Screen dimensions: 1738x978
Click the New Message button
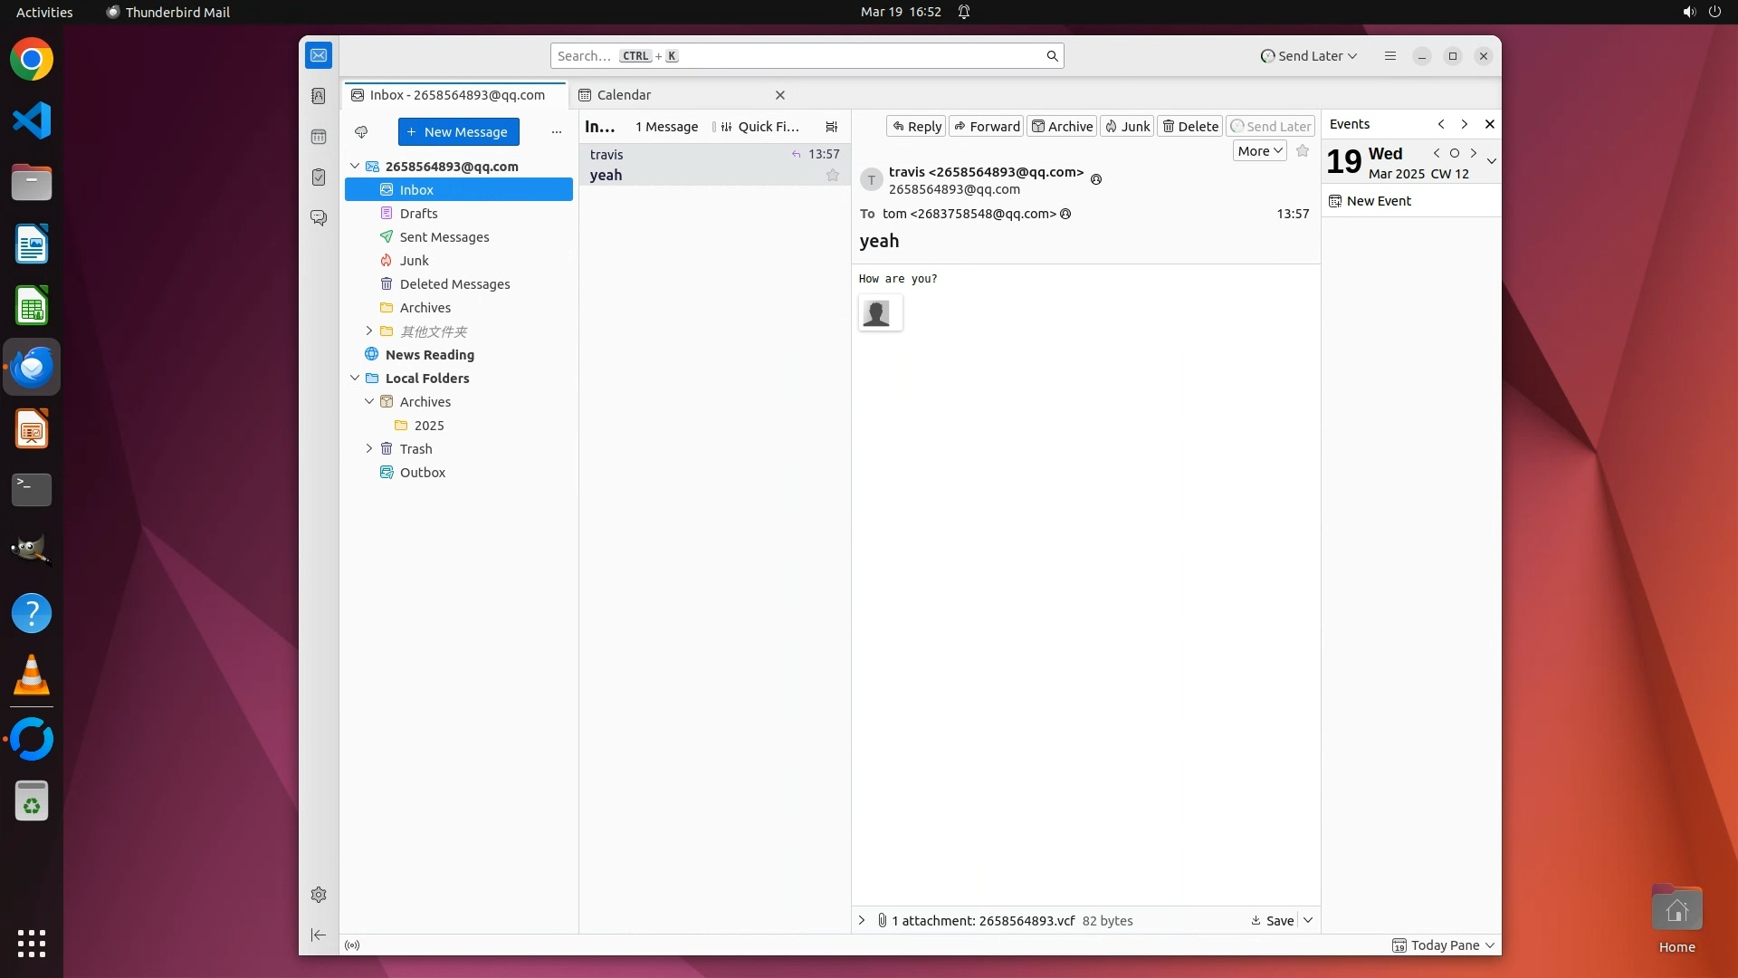(458, 132)
